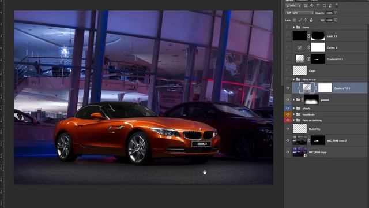
Task: Select Gradient Fill 4 white mask
Action: (x=325, y=88)
